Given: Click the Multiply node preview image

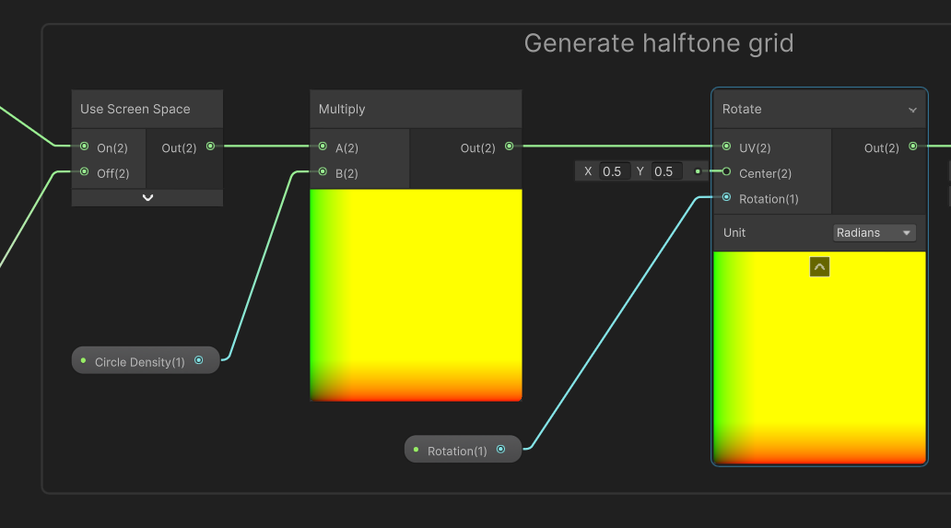Looking at the screenshot, I should tap(416, 295).
